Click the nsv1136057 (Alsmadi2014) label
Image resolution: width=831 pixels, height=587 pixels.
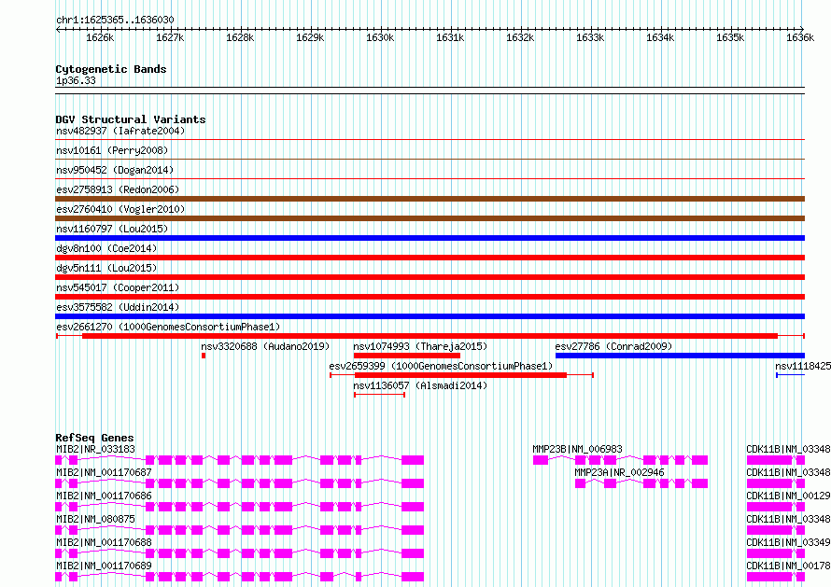pyautogui.click(x=420, y=385)
